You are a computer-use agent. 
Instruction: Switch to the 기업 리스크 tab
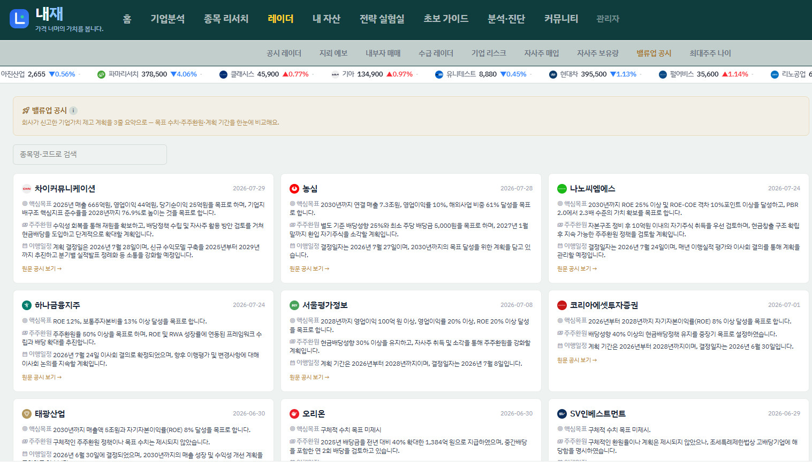(489, 53)
